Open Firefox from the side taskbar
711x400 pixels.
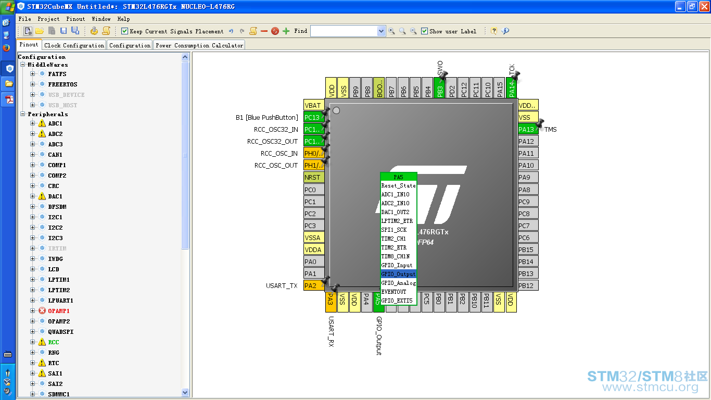6,47
